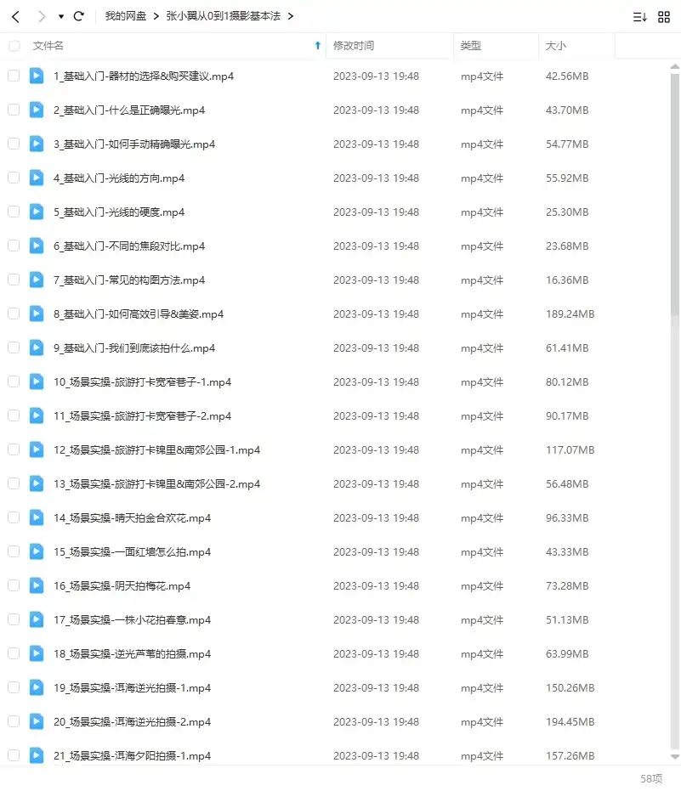The height and width of the screenshot is (791, 681).
Task: Toggle the select-all checkbox in header
Action: click(14, 46)
